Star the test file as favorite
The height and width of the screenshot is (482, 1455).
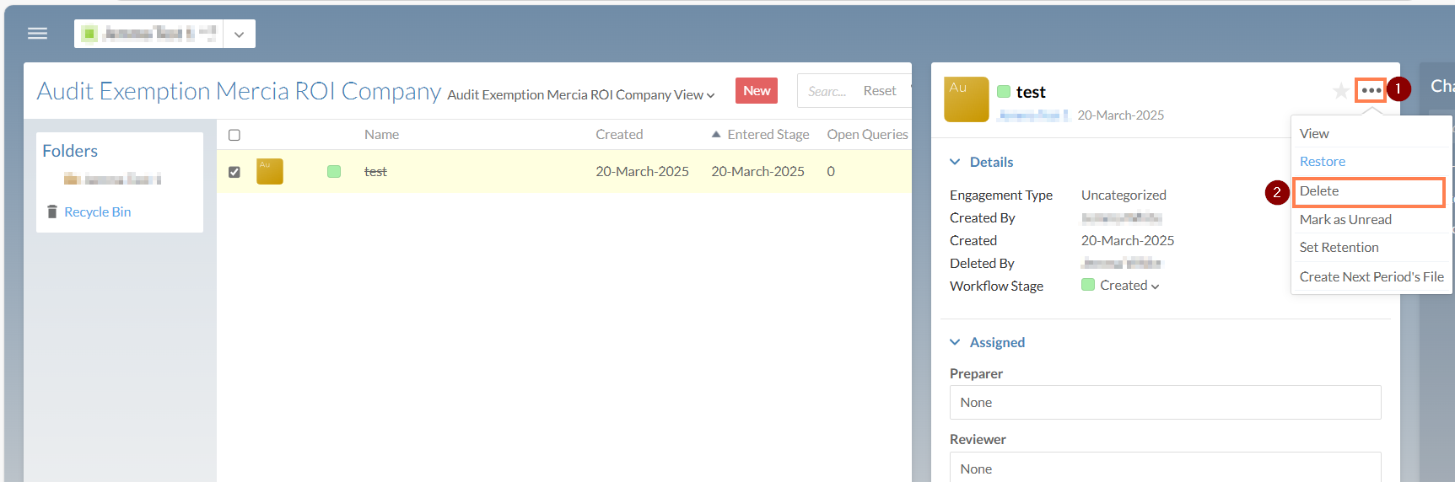coord(1339,91)
